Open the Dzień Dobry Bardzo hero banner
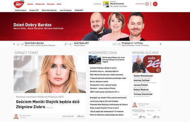 (x=95, y=26)
